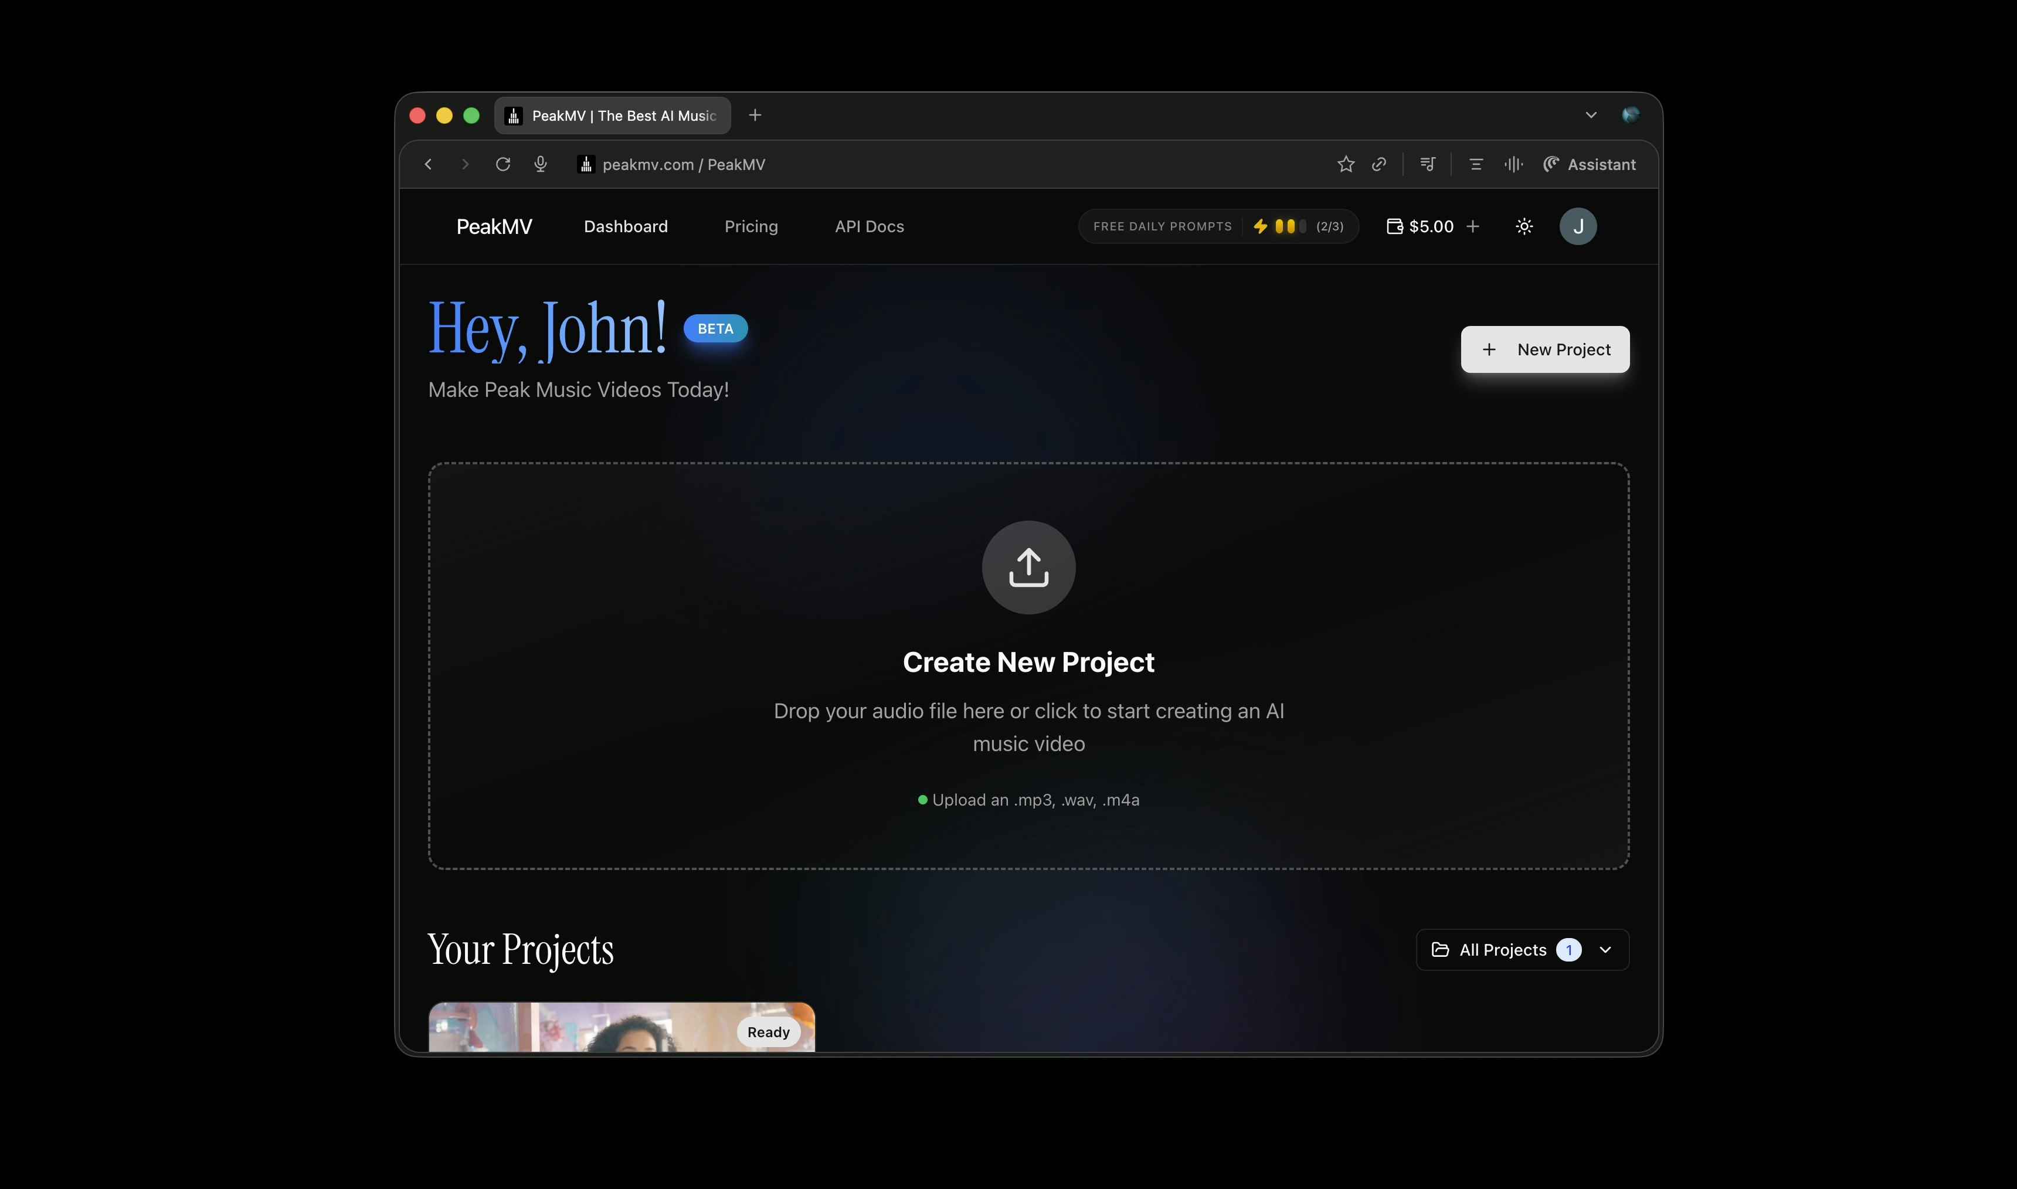Go to the Pricing page

point(751,227)
